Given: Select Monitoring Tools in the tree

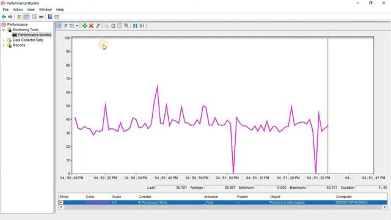Looking at the screenshot, I should click(26, 30).
